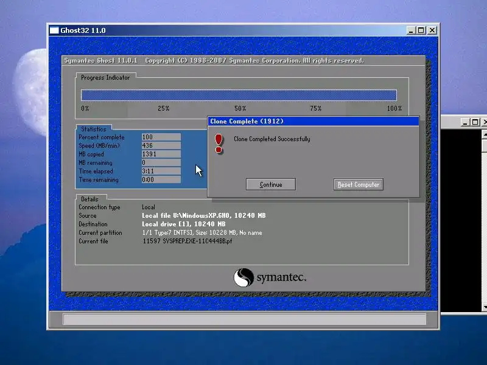Click the Ghost32 title bar window icon
Viewport: 487px width, 365px height.
pyautogui.click(x=54, y=30)
